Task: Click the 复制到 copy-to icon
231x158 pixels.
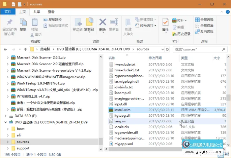Action: pos(89,22)
